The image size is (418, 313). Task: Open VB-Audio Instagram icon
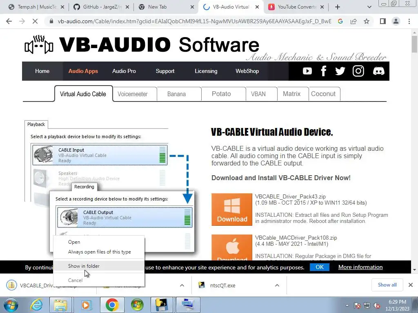(358, 71)
